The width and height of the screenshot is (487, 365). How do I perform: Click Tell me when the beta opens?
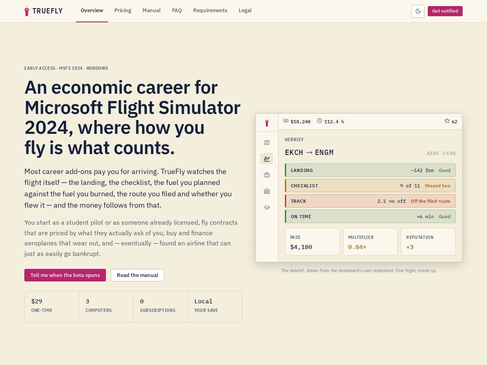[x=65, y=275]
